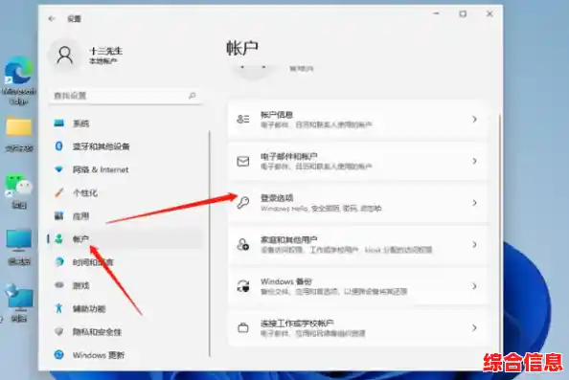The width and height of the screenshot is (569, 380).
Task: Open Windows Update in the sidebar
Action: pyautogui.click(x=125, y=355)
